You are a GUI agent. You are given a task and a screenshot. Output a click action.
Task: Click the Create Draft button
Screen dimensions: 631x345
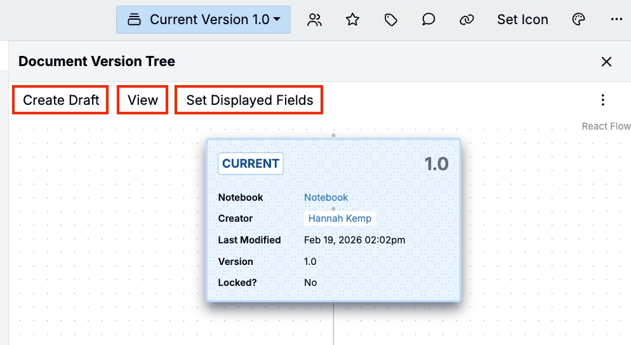[x=61, y=100]
